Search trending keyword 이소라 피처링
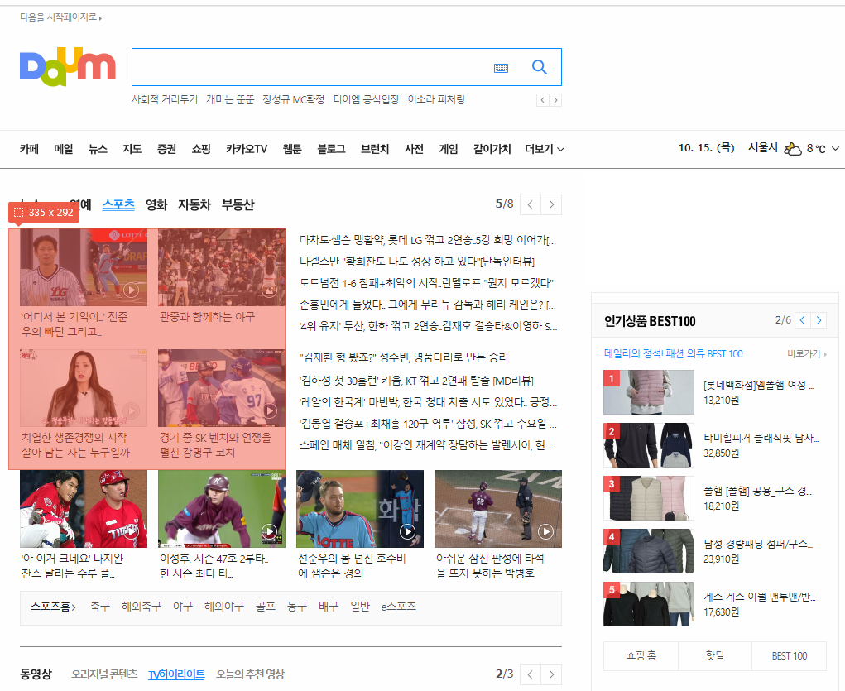The height and width of the screenshot is (691, 845). coord(436,99)
